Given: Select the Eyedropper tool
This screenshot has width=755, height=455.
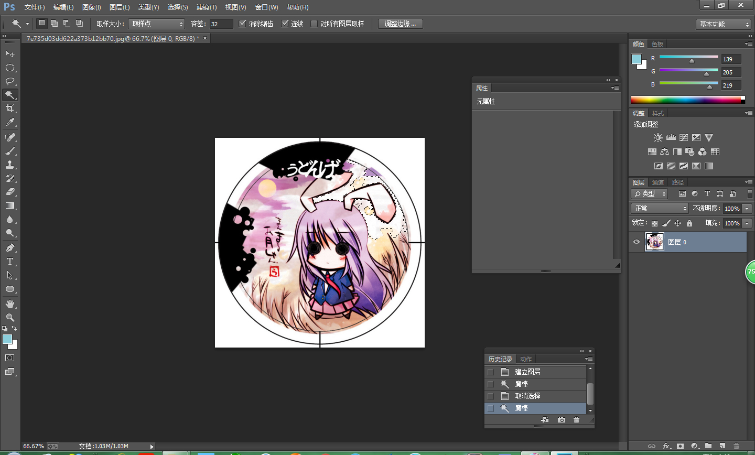Looking at the screenshot, I should coord(10,122).
